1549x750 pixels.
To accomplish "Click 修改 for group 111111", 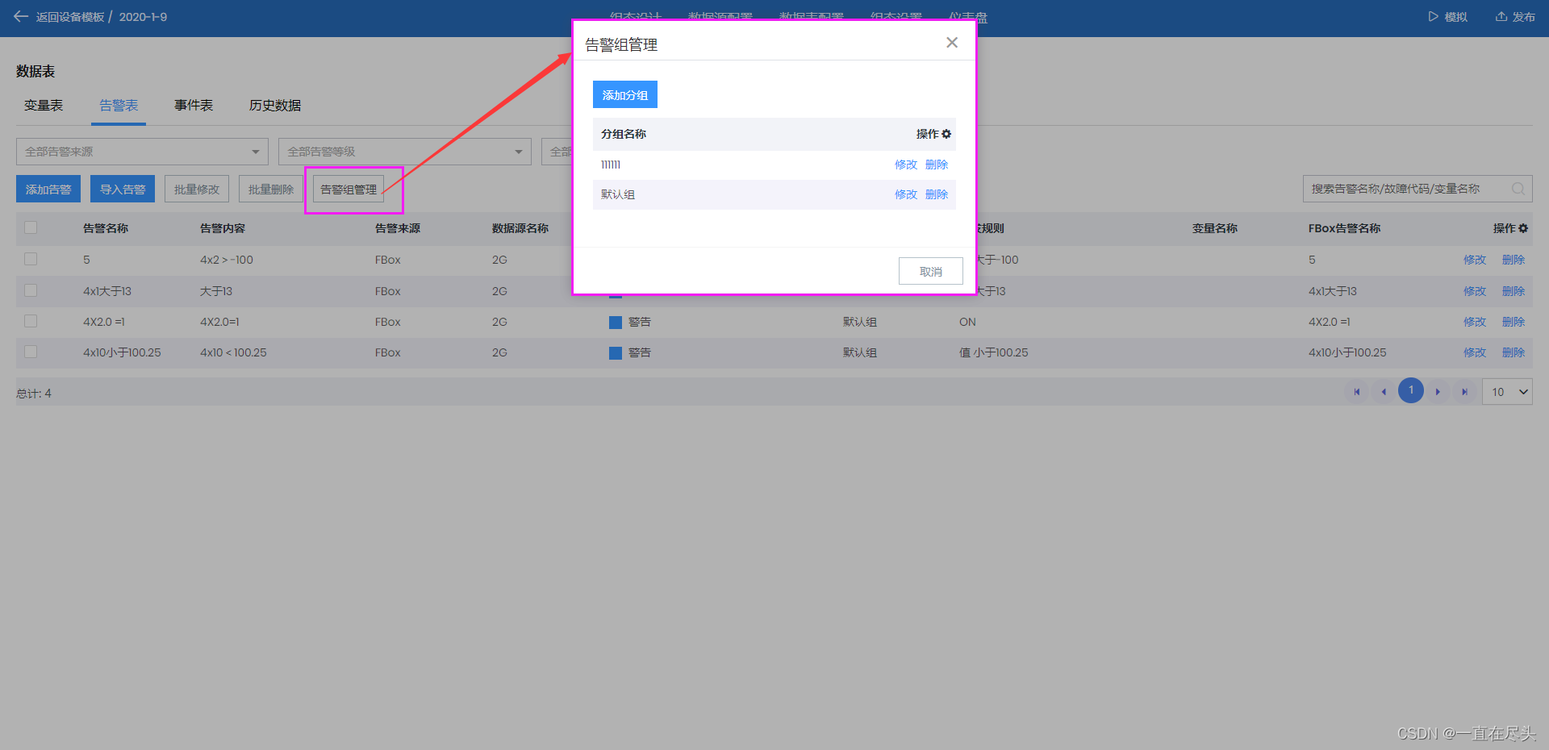I will pos(906,165).
